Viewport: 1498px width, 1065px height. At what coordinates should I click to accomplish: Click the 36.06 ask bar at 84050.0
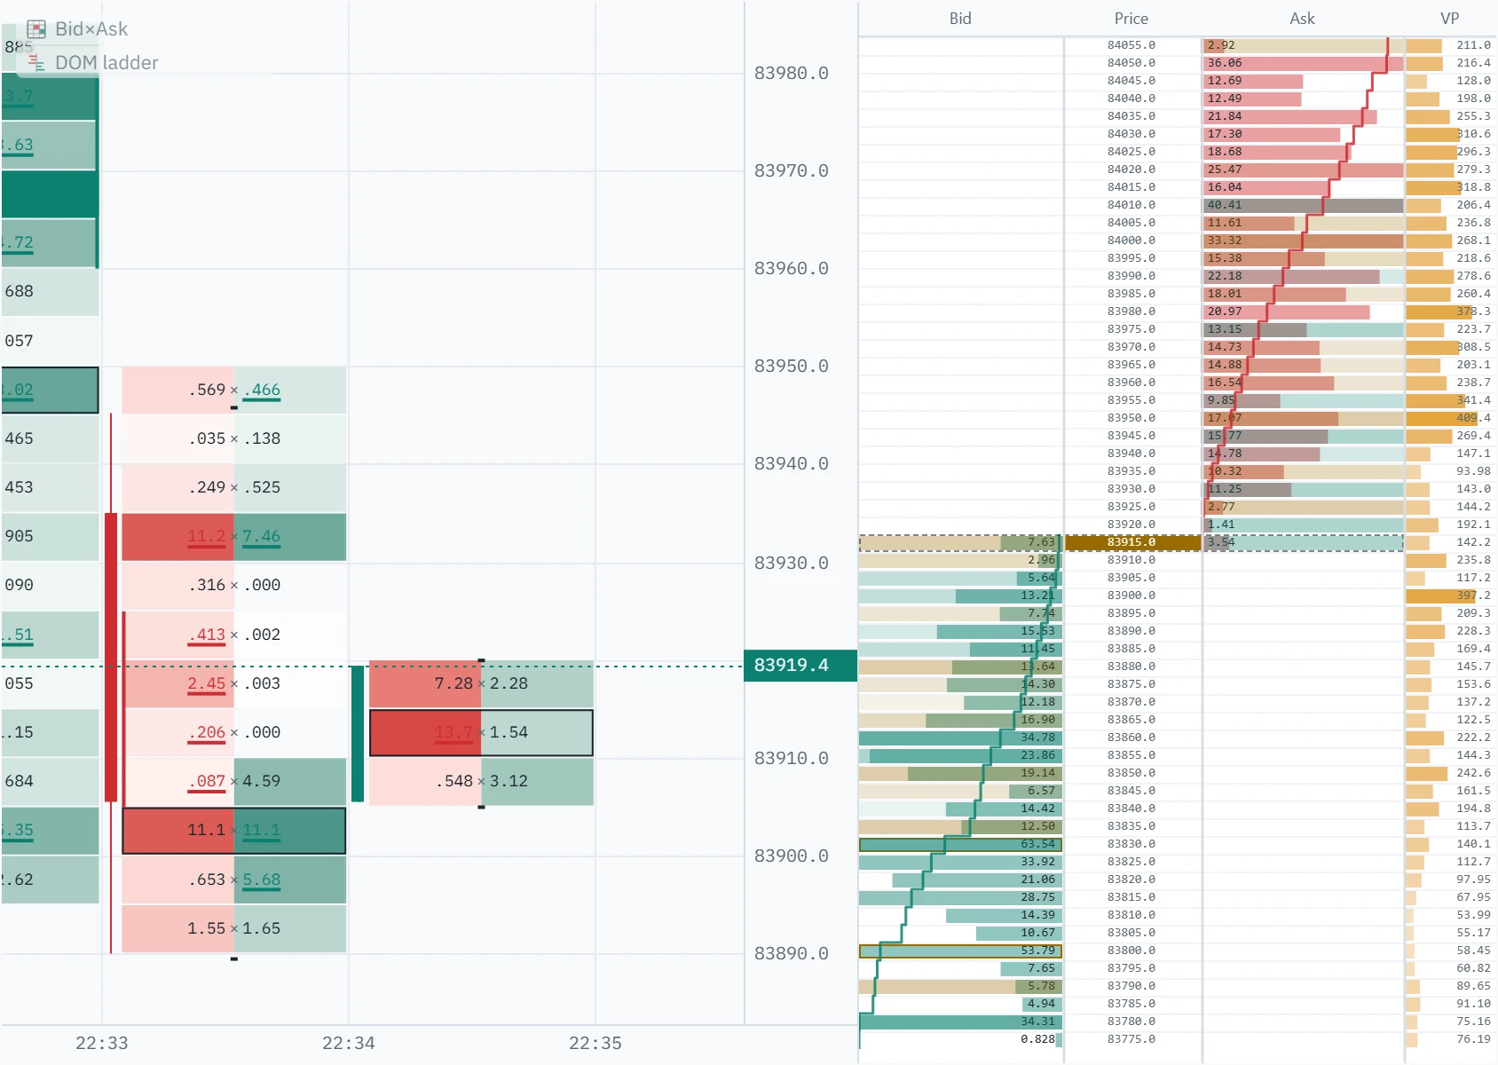click(1304, 63)
